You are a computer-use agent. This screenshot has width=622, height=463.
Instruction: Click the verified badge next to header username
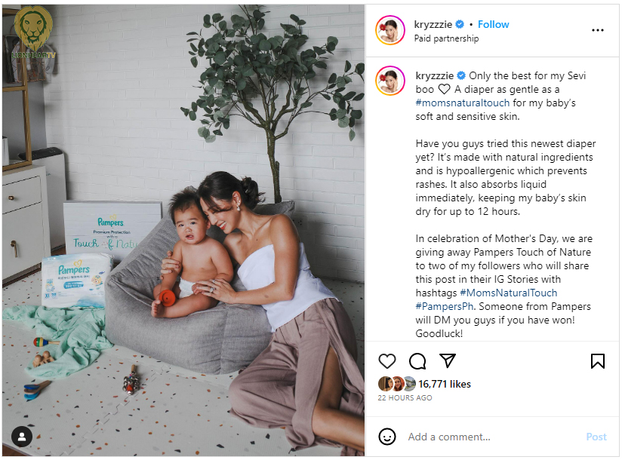pyautogui.click(x=460, y=25)
